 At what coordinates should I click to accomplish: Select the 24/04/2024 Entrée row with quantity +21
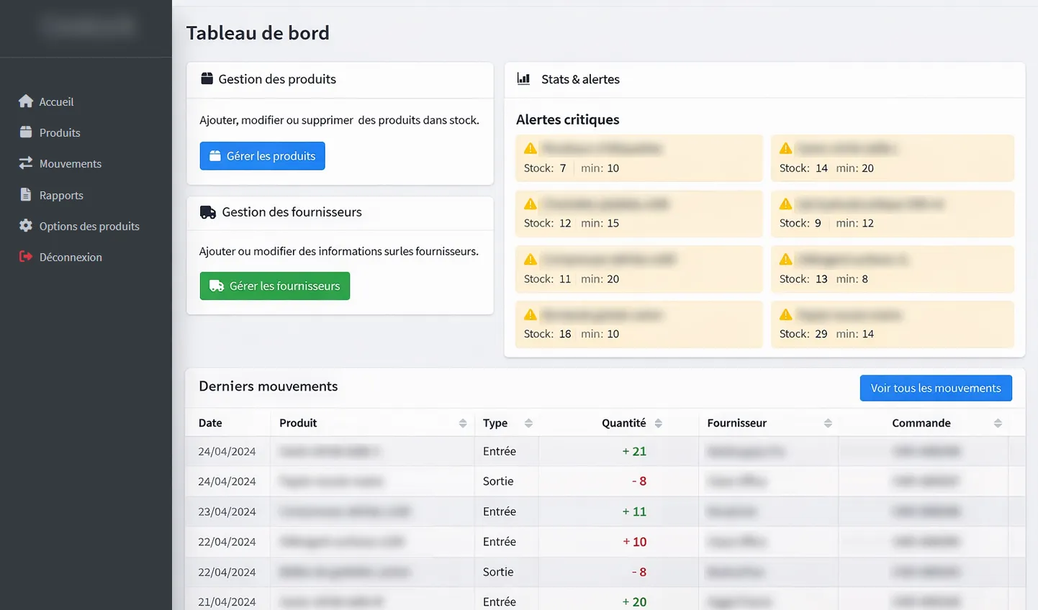[504, 451]
